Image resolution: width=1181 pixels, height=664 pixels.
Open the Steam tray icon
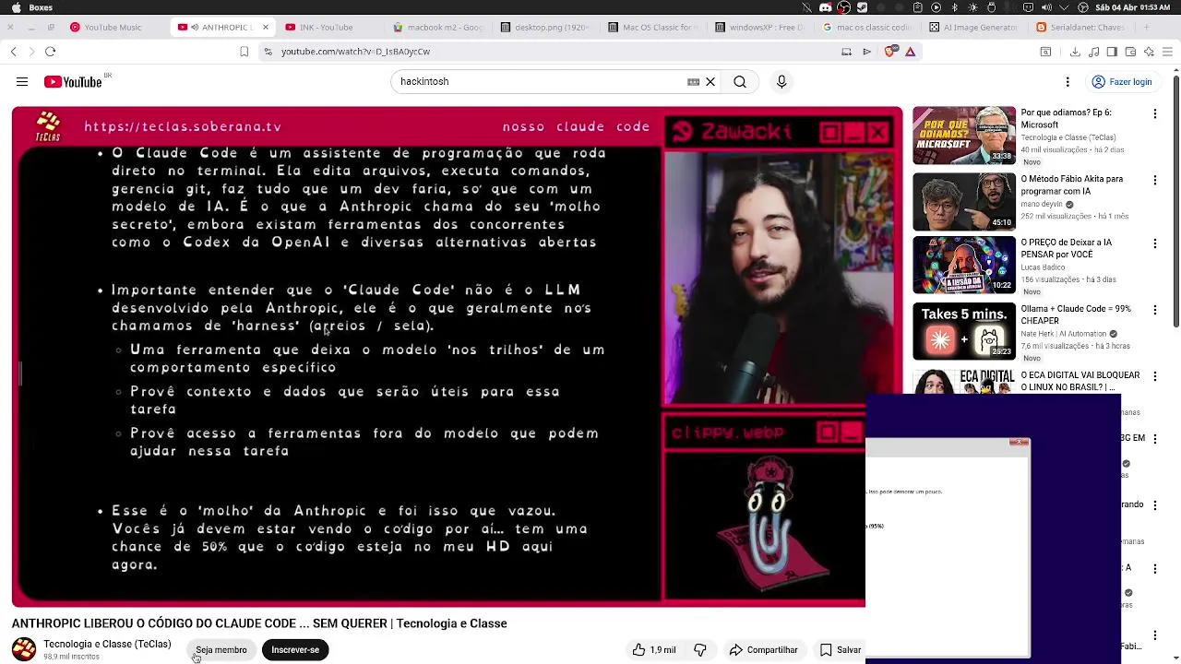coord(862,7)
